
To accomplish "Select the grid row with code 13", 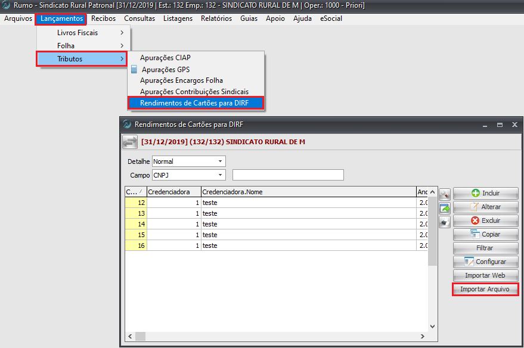I will 277,213.
